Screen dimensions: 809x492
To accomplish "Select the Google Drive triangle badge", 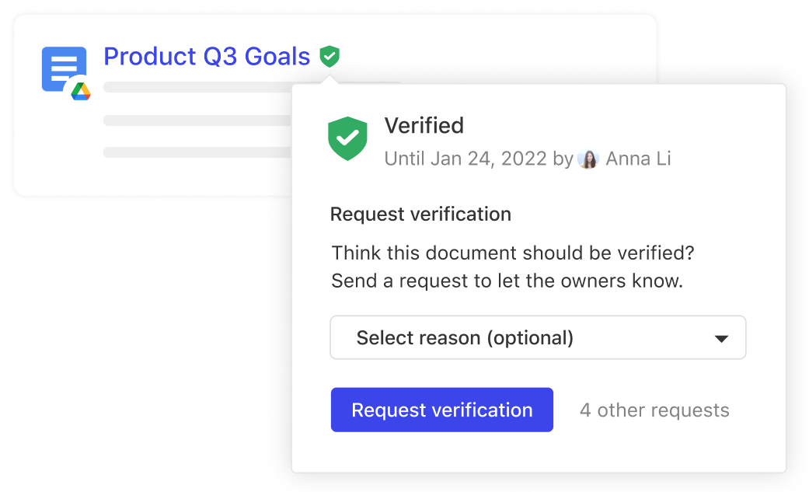I will click(x=81, y=89).
